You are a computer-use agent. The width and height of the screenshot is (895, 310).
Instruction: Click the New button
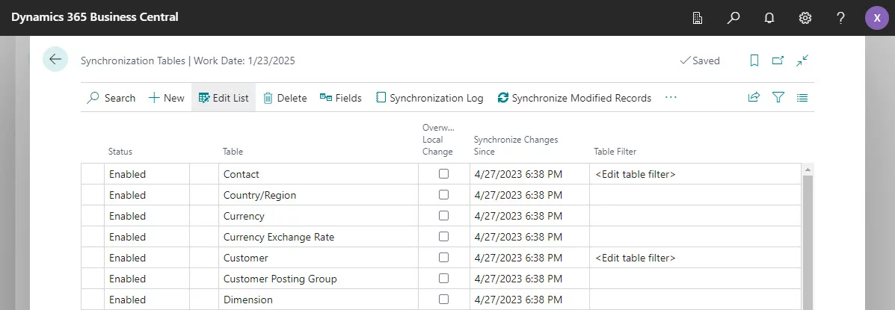(x=166, y=98)
